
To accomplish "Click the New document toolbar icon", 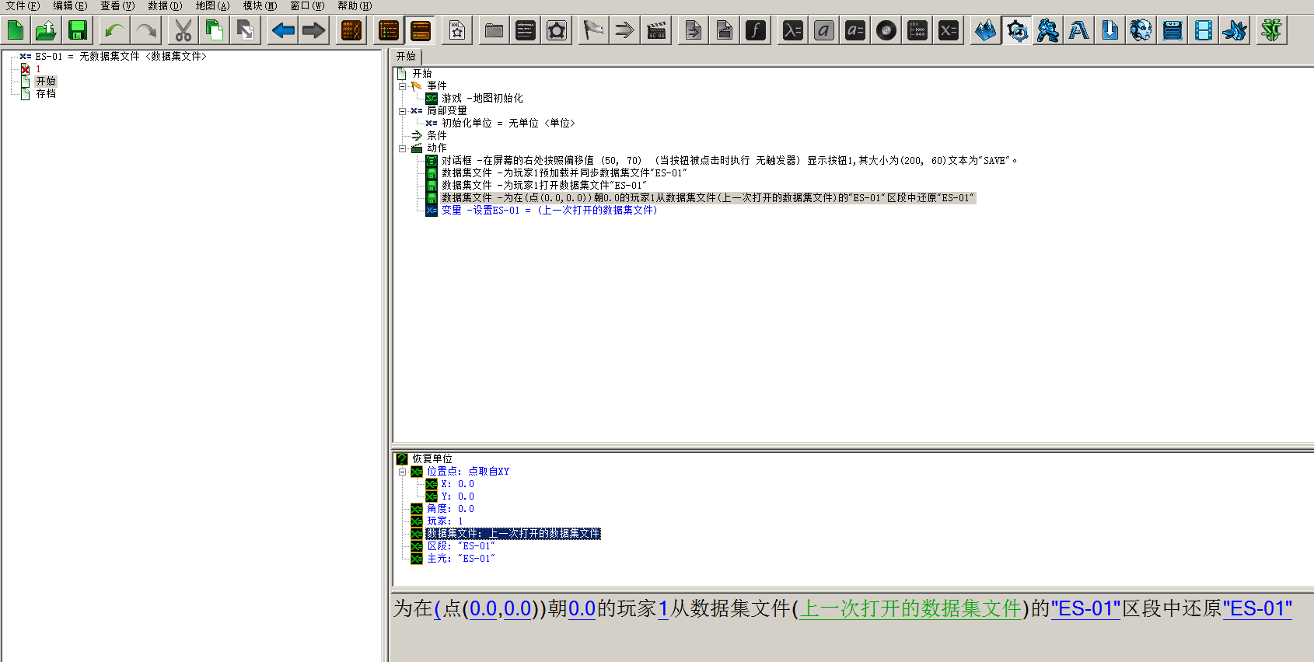I will click(x=16, y=30).
